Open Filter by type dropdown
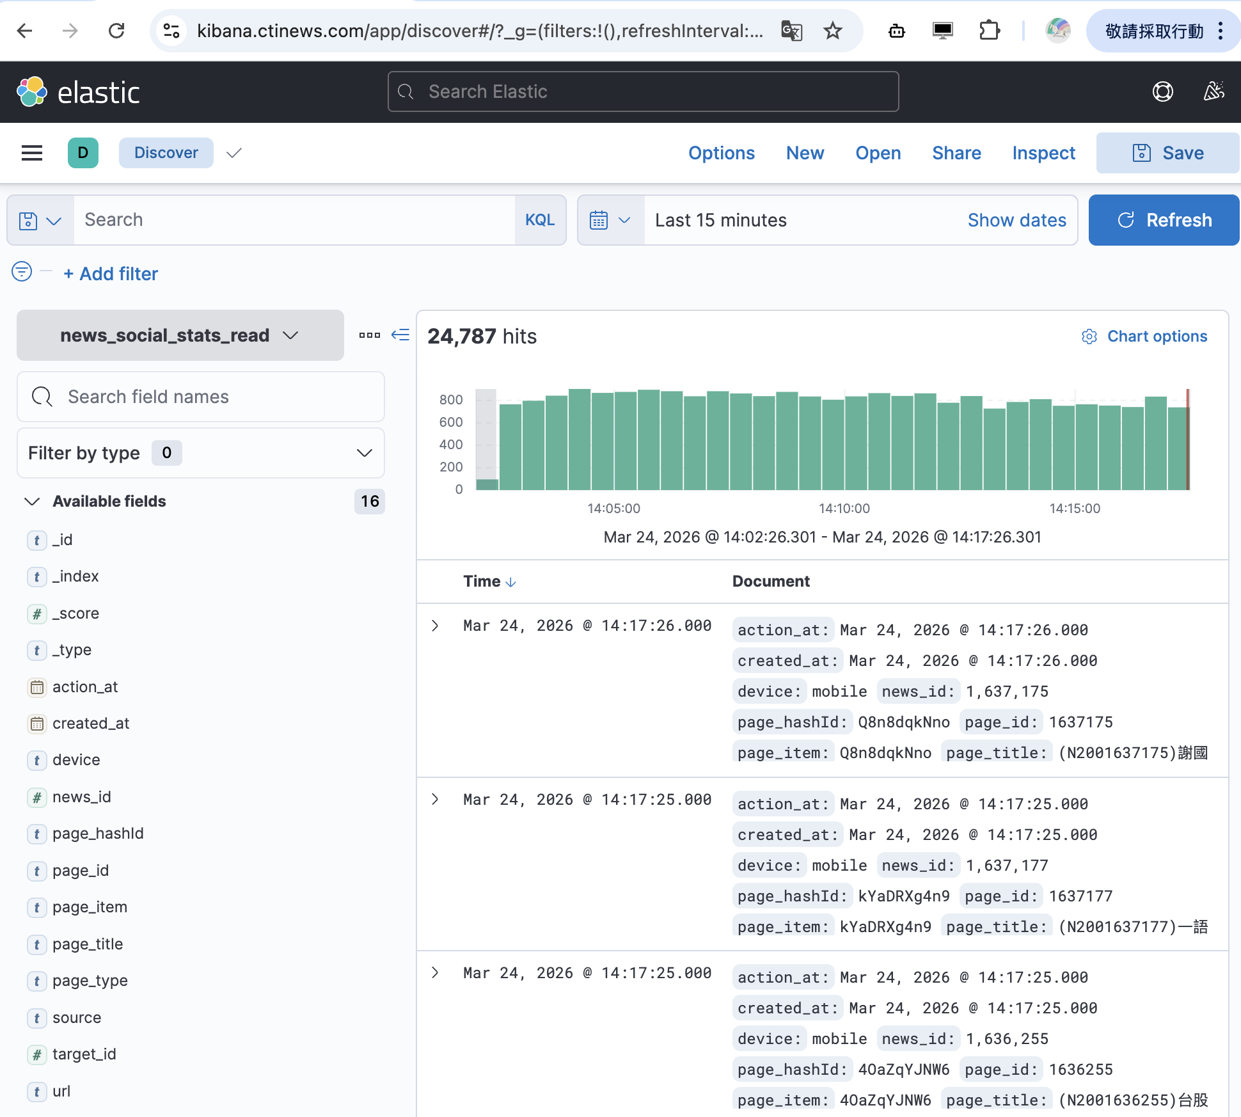The width and height of the screenshot is (1241, 1117). pyautogui.click(x=201, y=453)
